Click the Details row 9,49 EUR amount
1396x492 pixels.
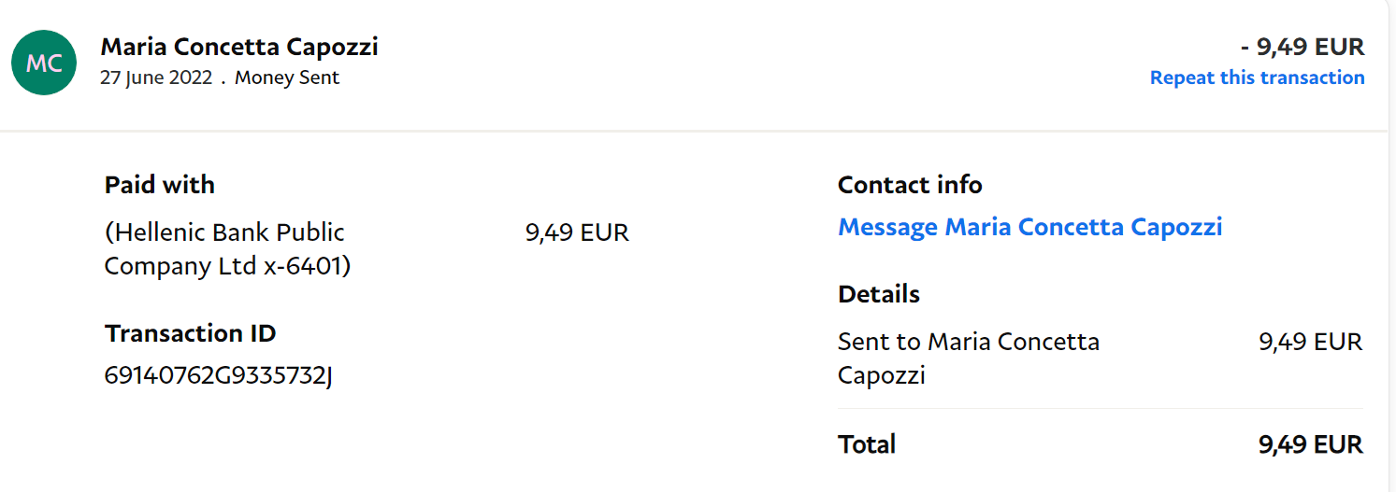[x=1310, y=342]
